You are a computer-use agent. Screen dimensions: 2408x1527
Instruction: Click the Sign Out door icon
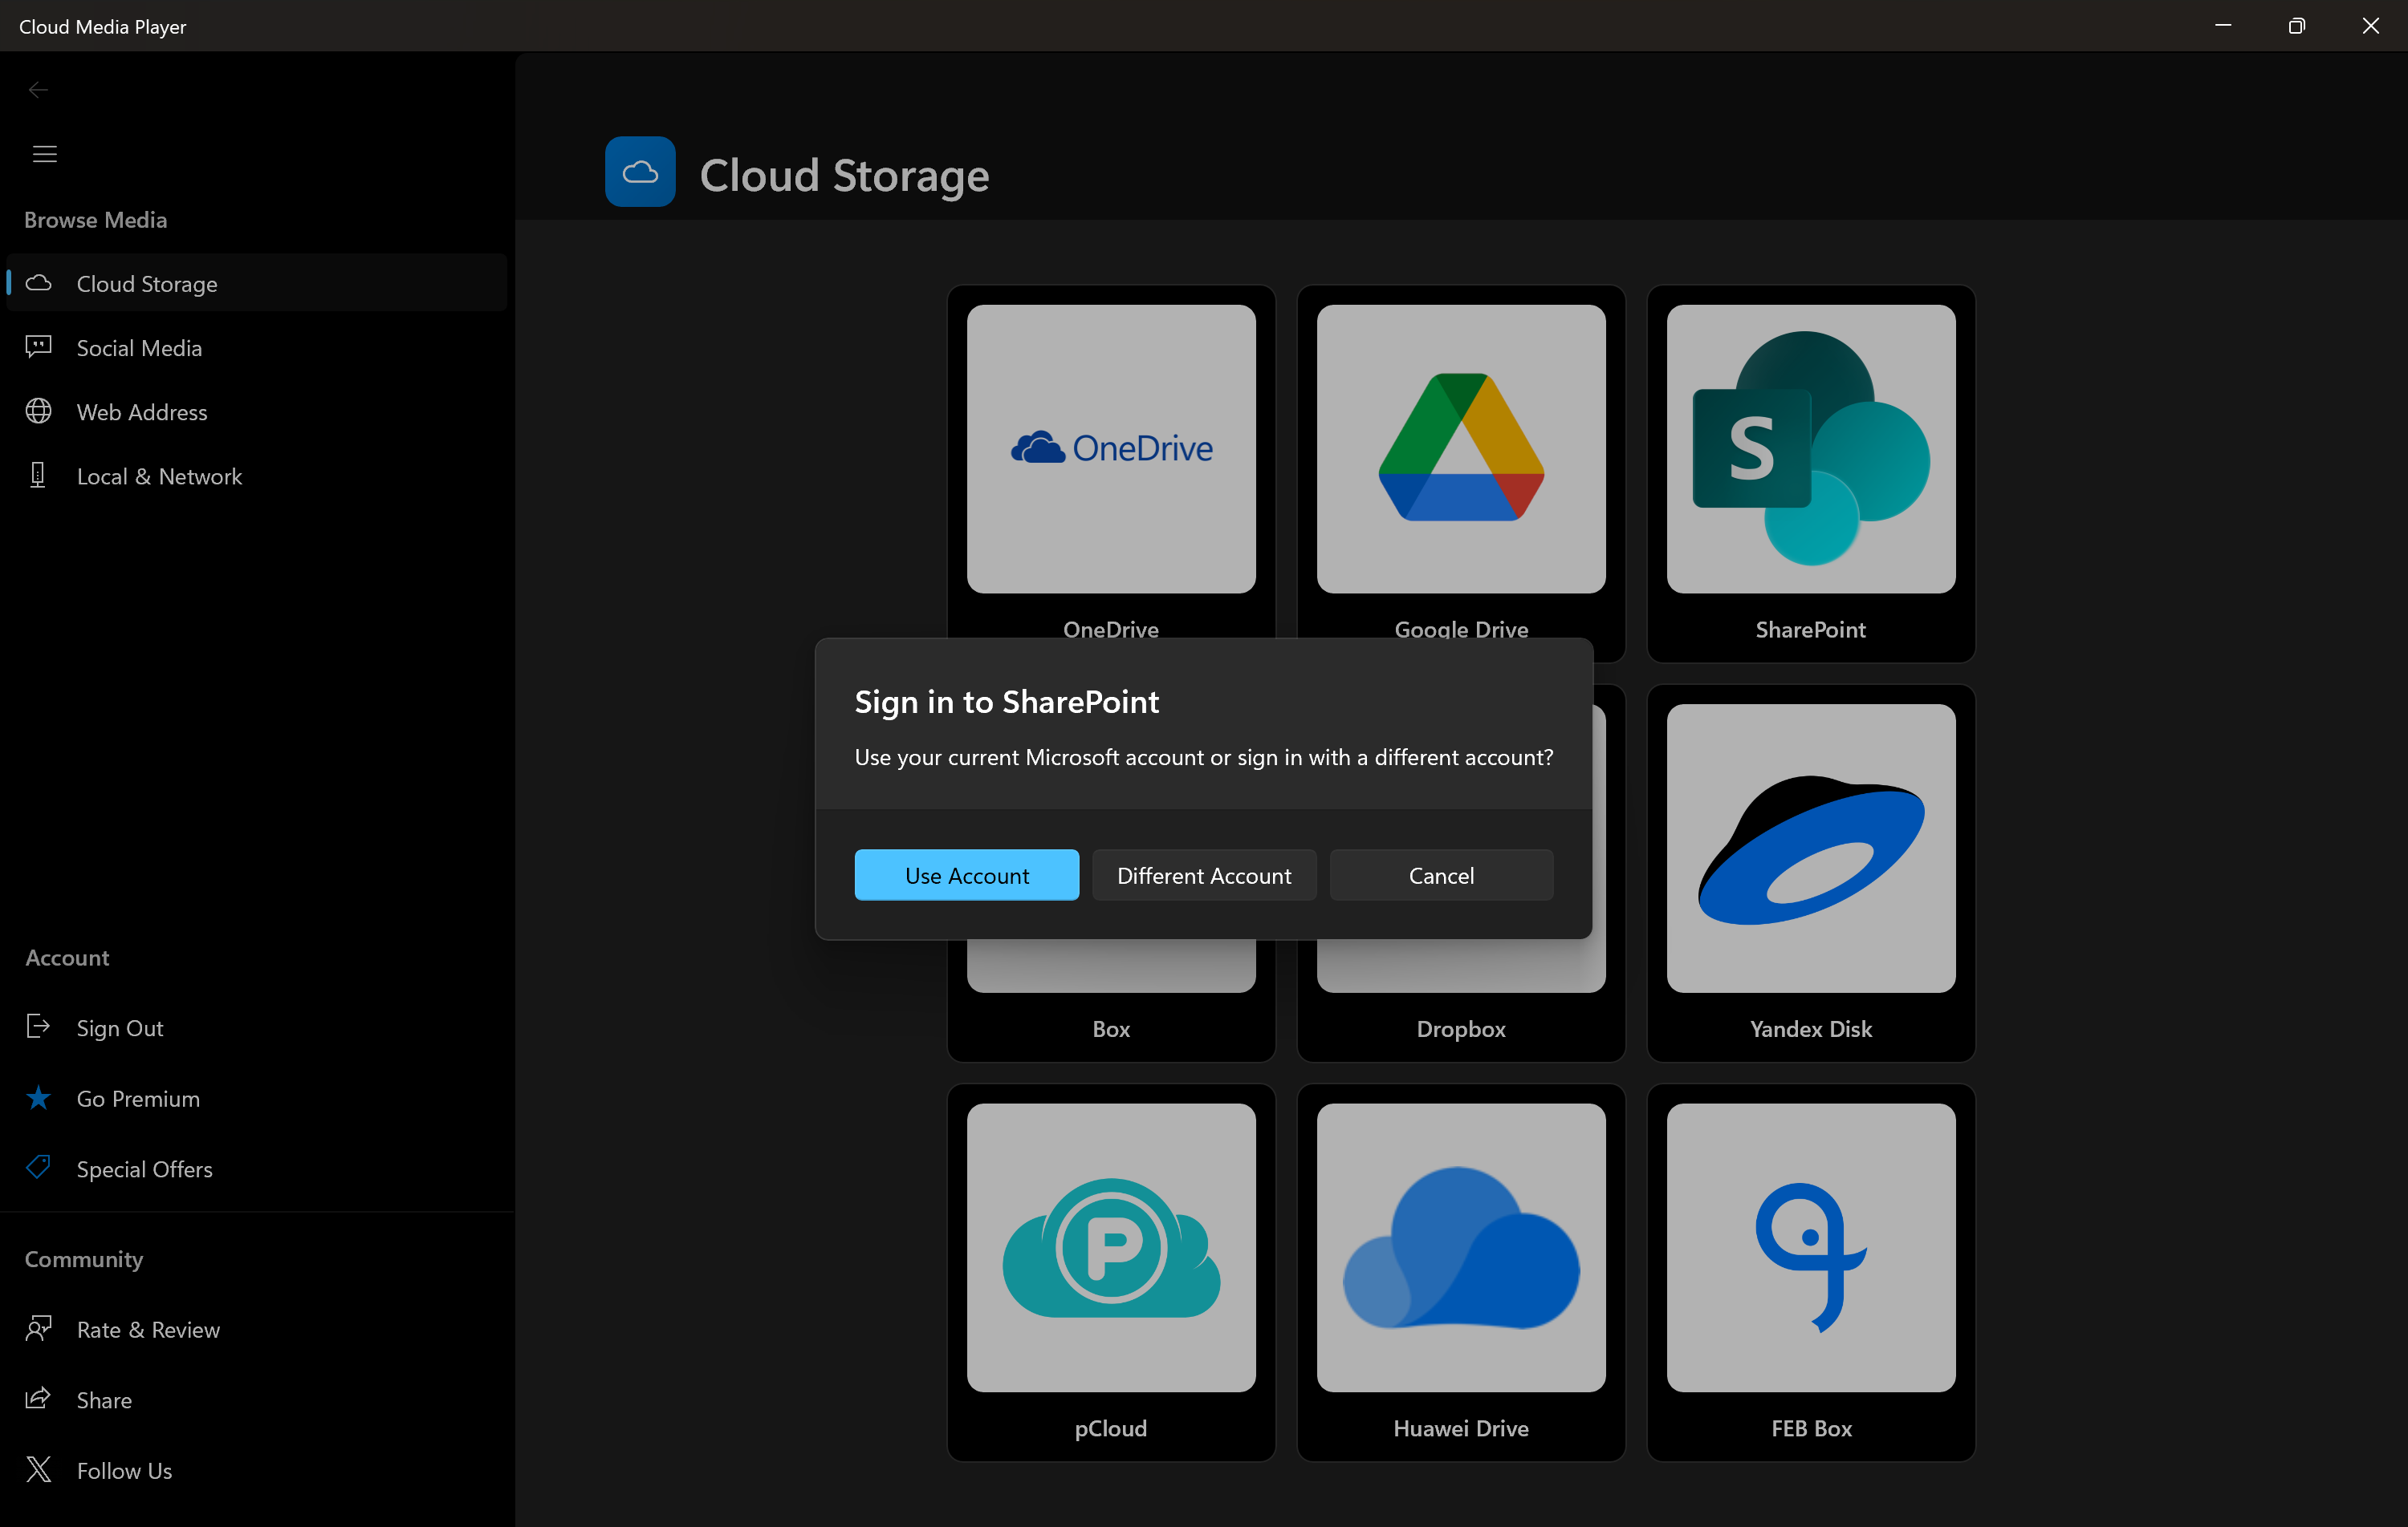38,1027
